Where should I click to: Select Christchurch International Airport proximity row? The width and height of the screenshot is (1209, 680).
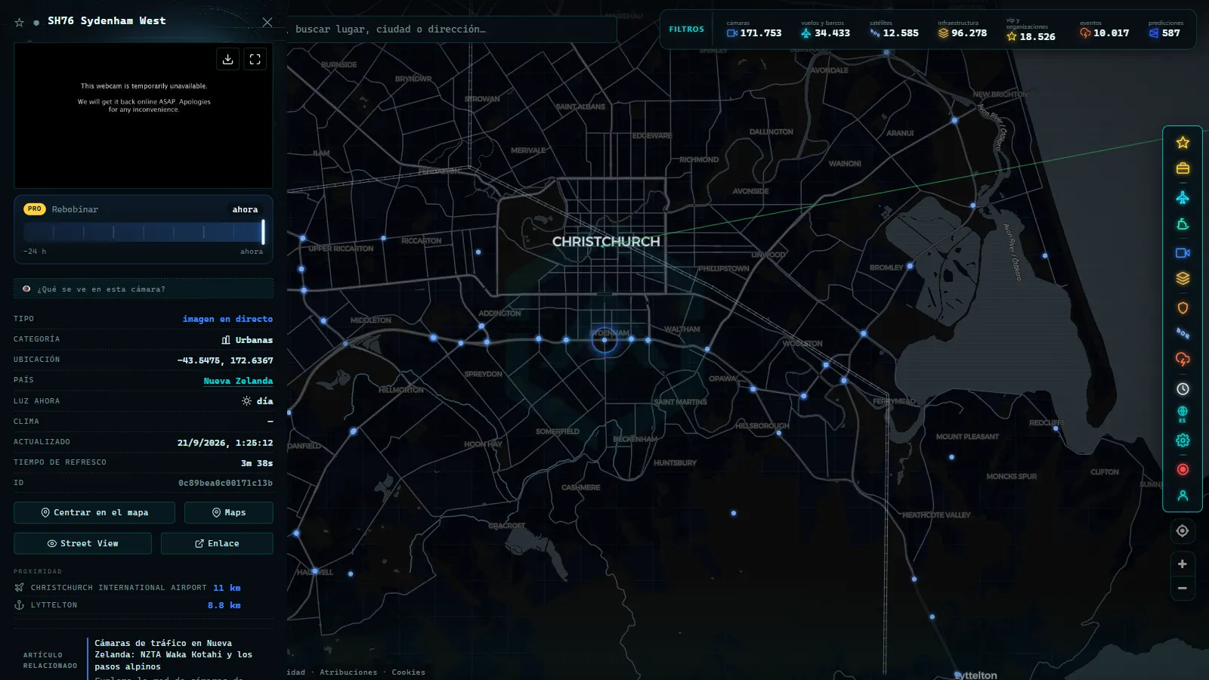[x=128, y=588]
